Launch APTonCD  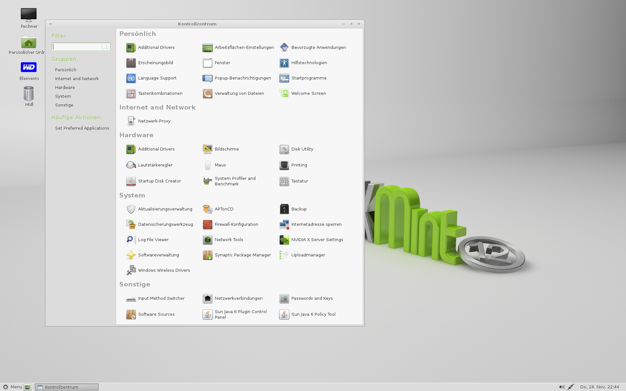point(224,209)
